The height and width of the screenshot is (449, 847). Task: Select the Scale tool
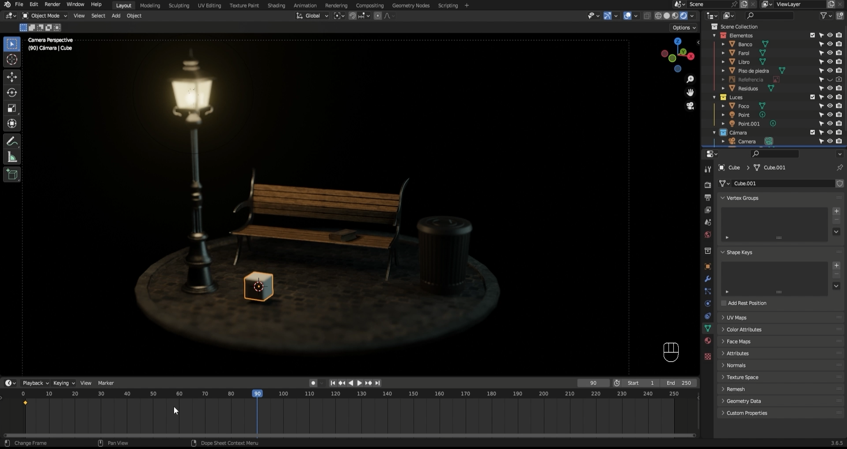12,108
